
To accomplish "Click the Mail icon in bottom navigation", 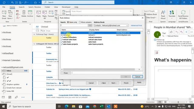I will 3,97.
